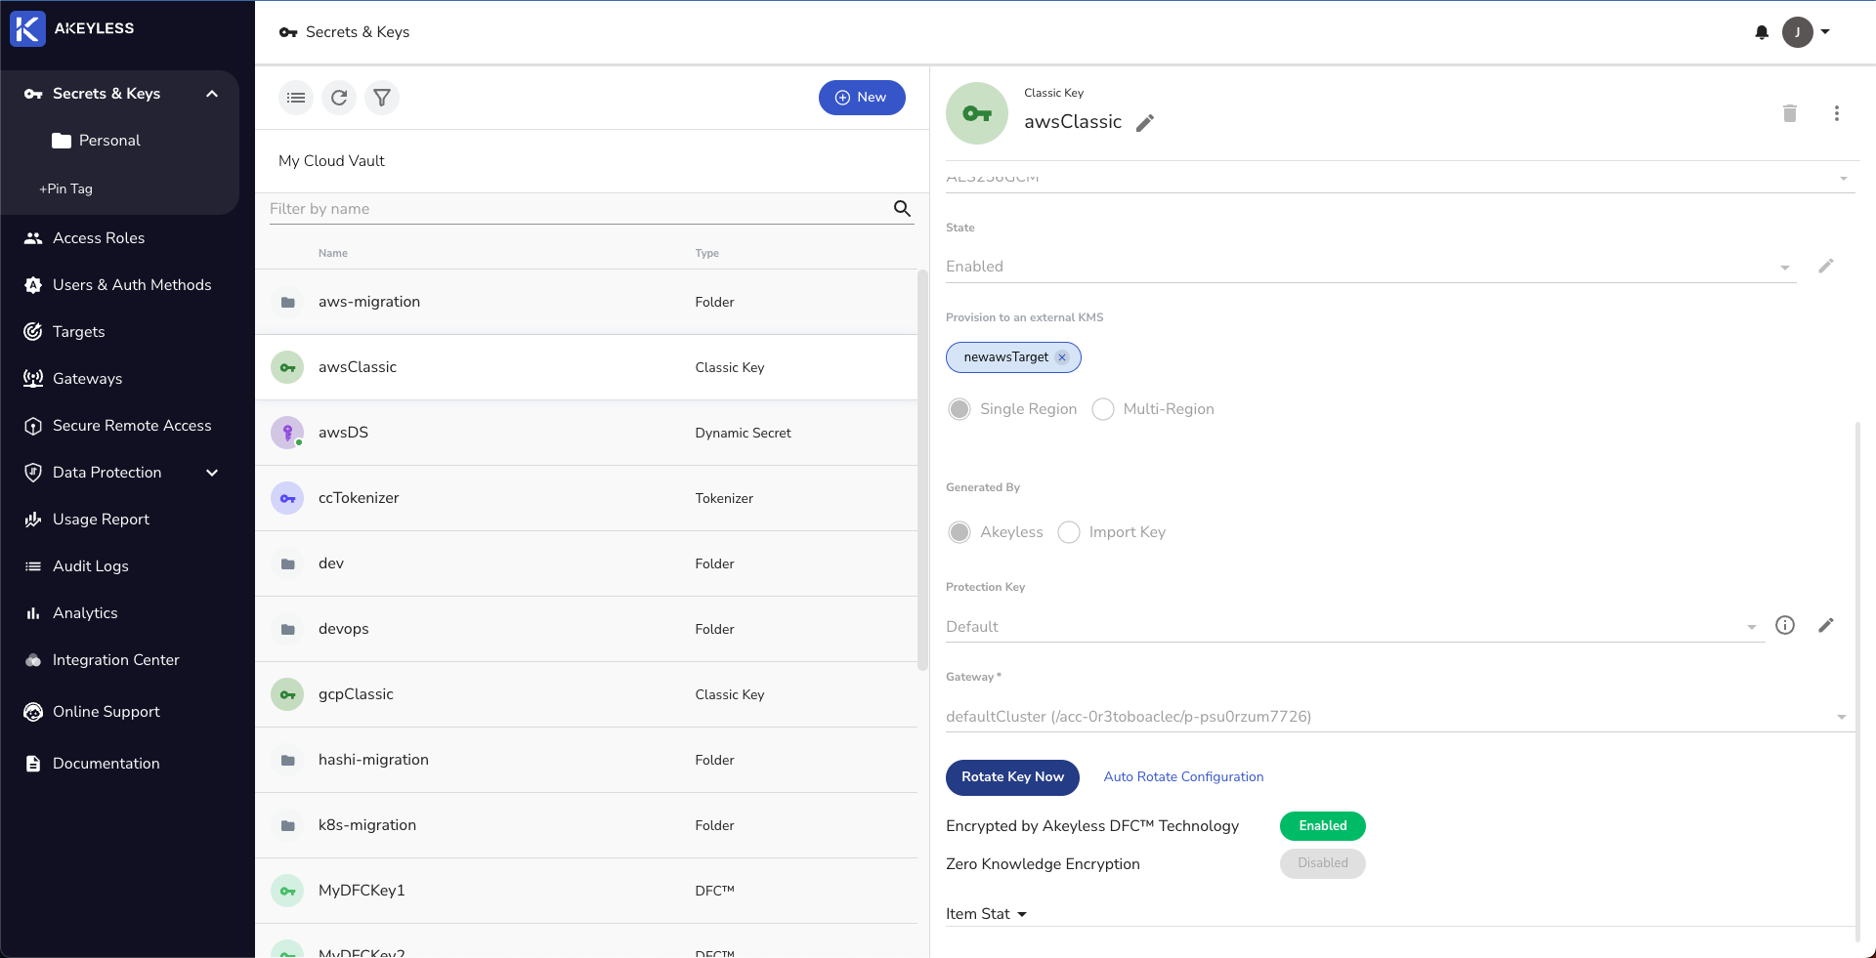1876x958 pixels.
Task: Edit the Protection Key pencil
Action: [x=1825, y=625]
